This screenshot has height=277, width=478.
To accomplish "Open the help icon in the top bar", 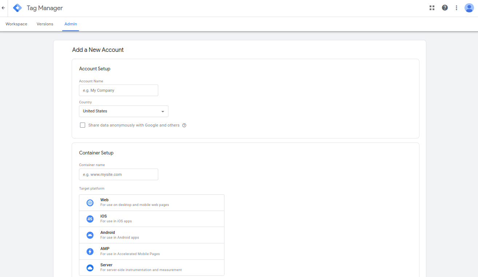I will [445, 7].
